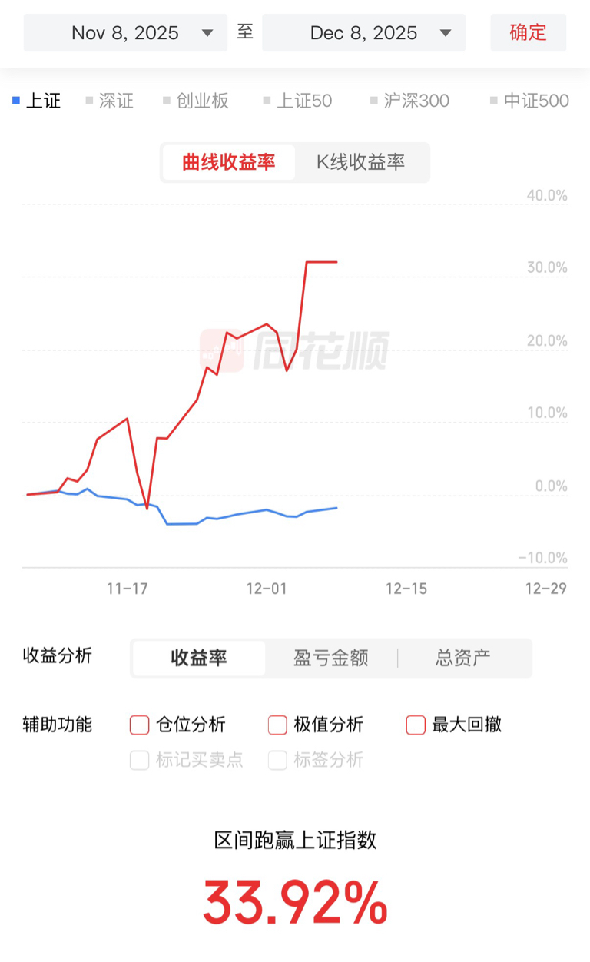Toggle the 最大回撤 checkbox
590x962 pixels.
pyautogui.click(x=416, y=725)
